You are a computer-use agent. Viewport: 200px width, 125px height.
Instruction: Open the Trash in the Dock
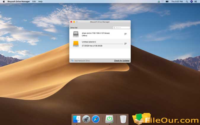tap(123, 119)
